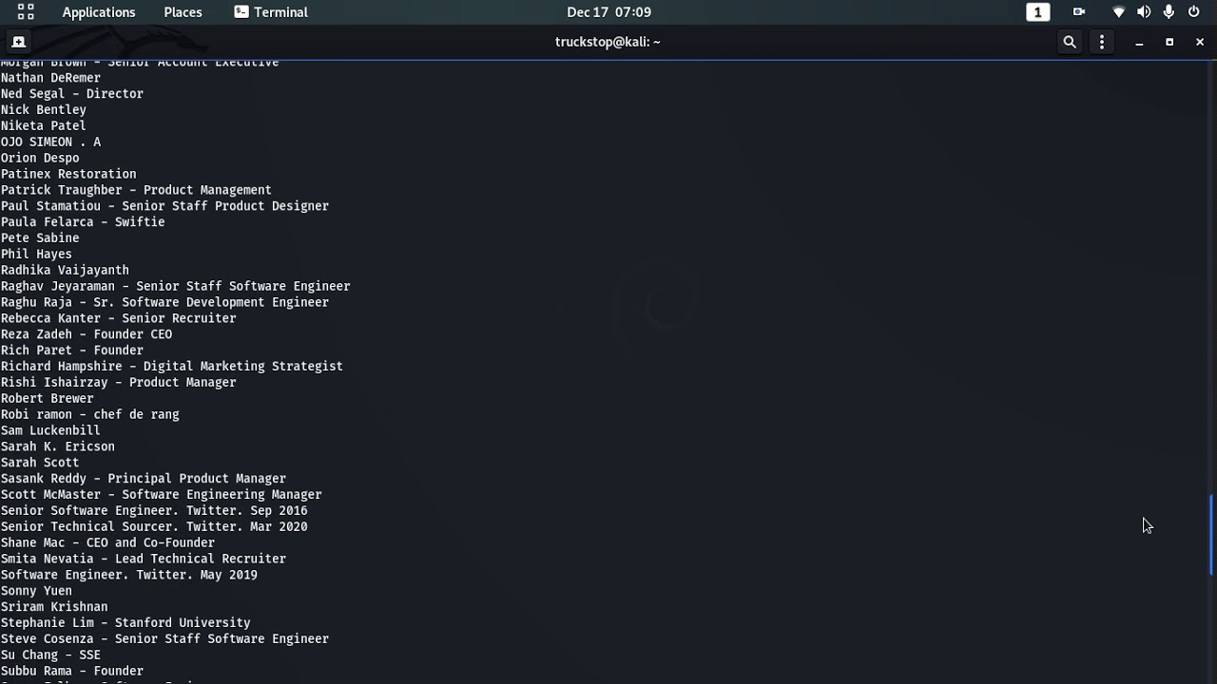This screenshot has height=684, width=1217.
Task: Click the Wi-Fi icon in the system tray
Action: click(x=1118, y=12)
